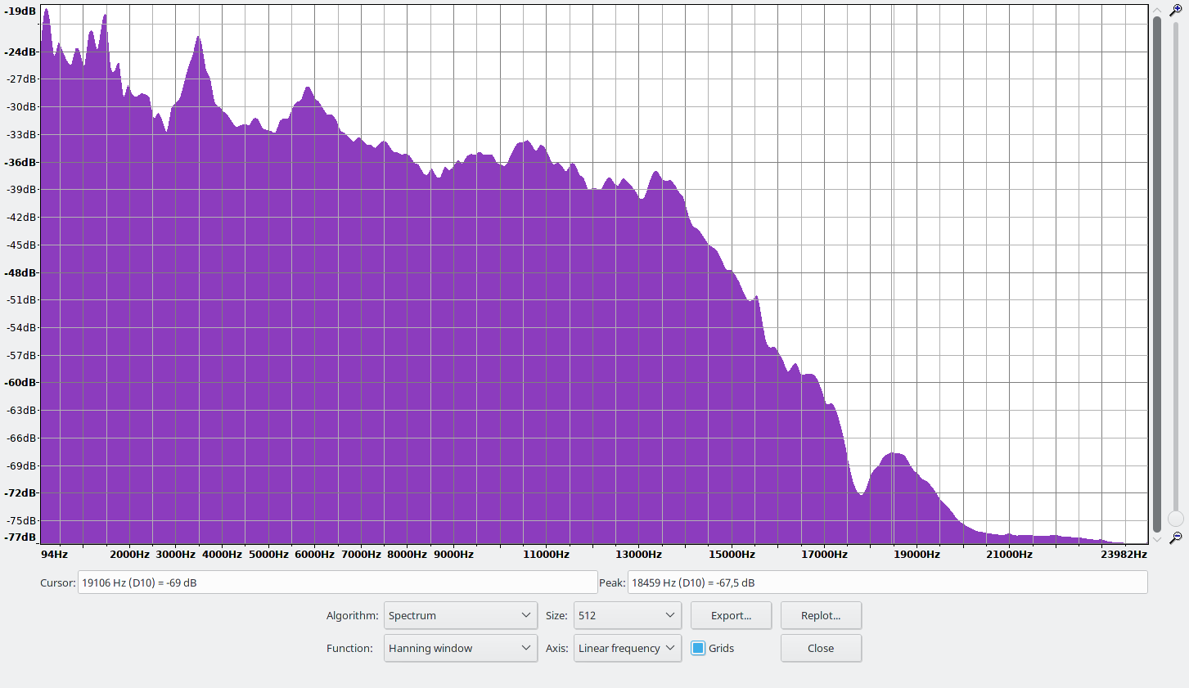Click the Export... button
The height and width of the screenshot is (688, 1189).
click(x=731, y=615)
